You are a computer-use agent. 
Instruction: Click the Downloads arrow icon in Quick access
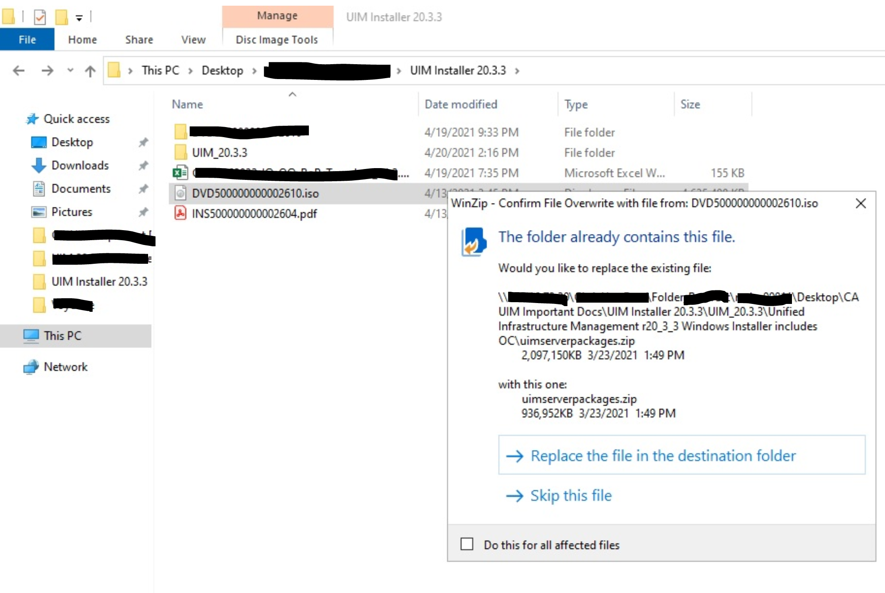38,165
